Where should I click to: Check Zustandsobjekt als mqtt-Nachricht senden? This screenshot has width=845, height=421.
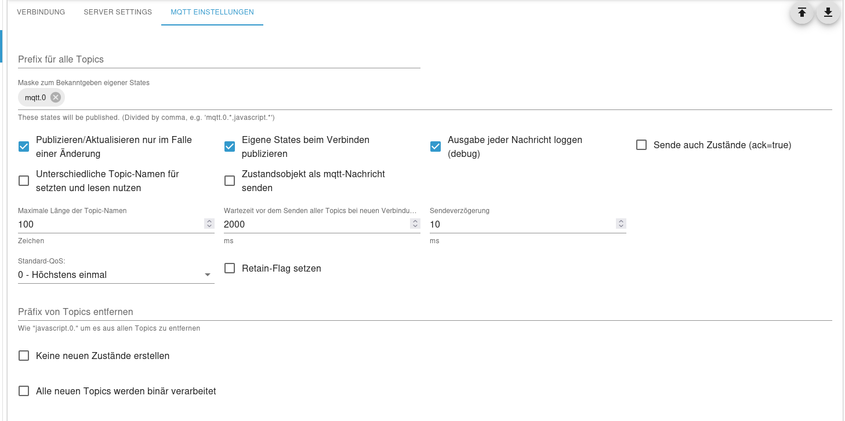click(x=230, y=181)
